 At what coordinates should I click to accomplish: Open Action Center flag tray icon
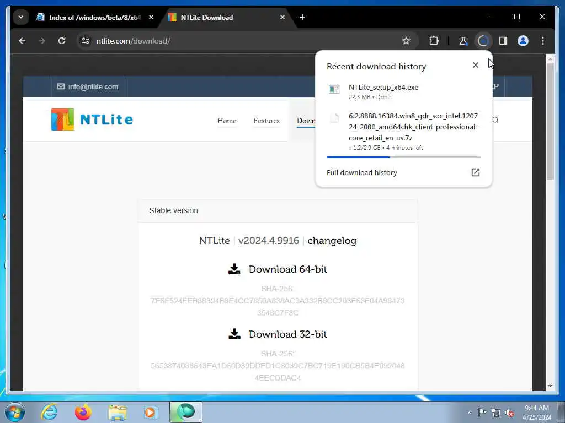click(x=482, y=413)
